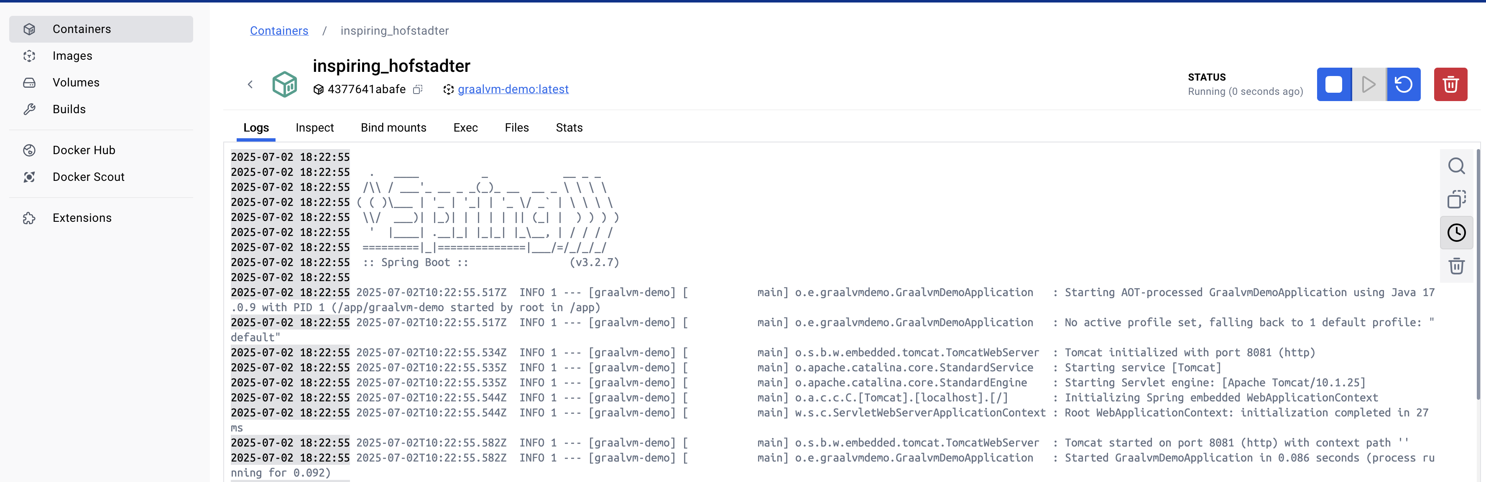This screenshot has height=482, width=1486.
Task: Click the Images icon in sidebar
Action: pos(29,56)
